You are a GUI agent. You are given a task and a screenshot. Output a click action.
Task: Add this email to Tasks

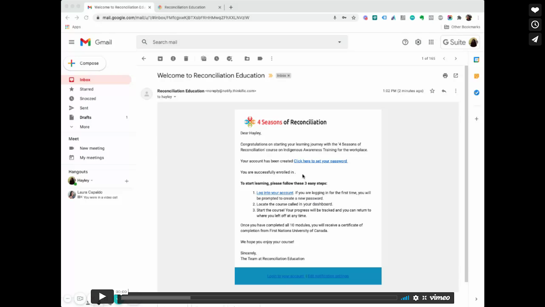point(230,59)
